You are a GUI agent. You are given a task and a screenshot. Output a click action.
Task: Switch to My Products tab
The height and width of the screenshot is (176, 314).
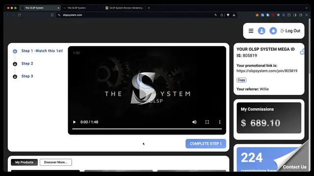[24, 162]
